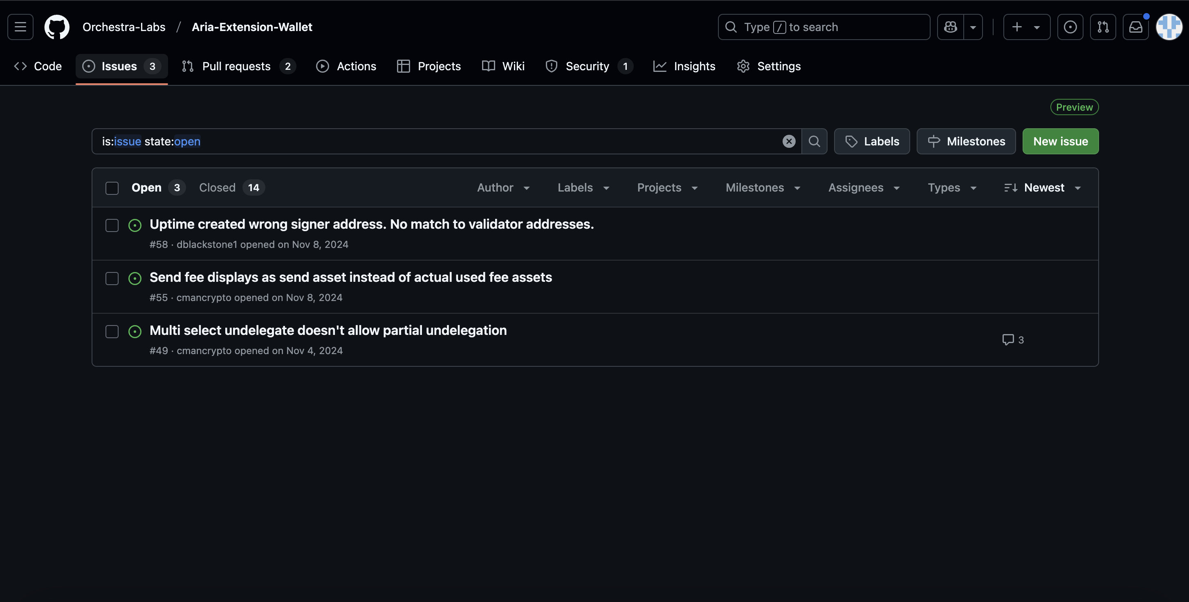The height and width of the screenshot is (602, 1189).
Task: Open the global issues icon in header
Action: pyautogui.click(x=1070, y=27)
